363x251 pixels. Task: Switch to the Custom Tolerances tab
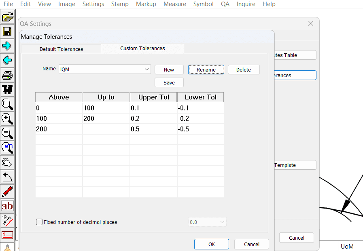tap(142, 48)
